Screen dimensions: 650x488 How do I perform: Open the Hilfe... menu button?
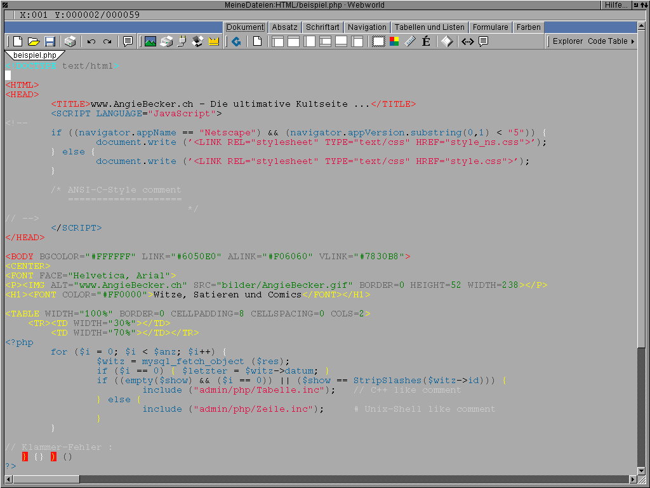tap(616, 5)
